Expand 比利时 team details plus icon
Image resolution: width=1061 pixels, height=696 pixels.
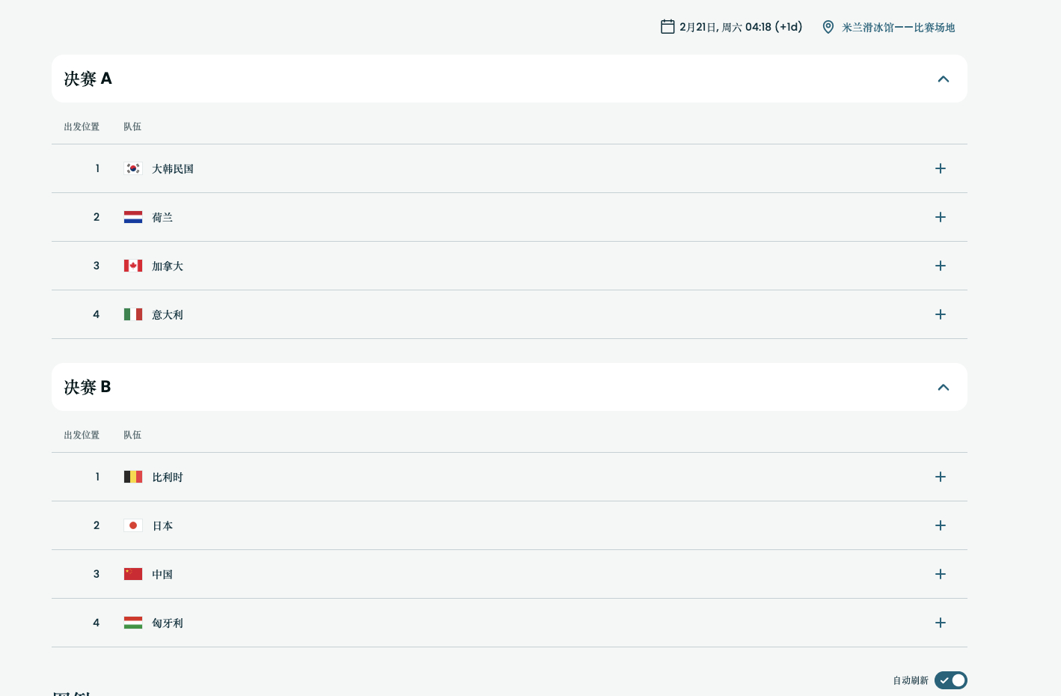pyautogui.click(x=941, y=477)
